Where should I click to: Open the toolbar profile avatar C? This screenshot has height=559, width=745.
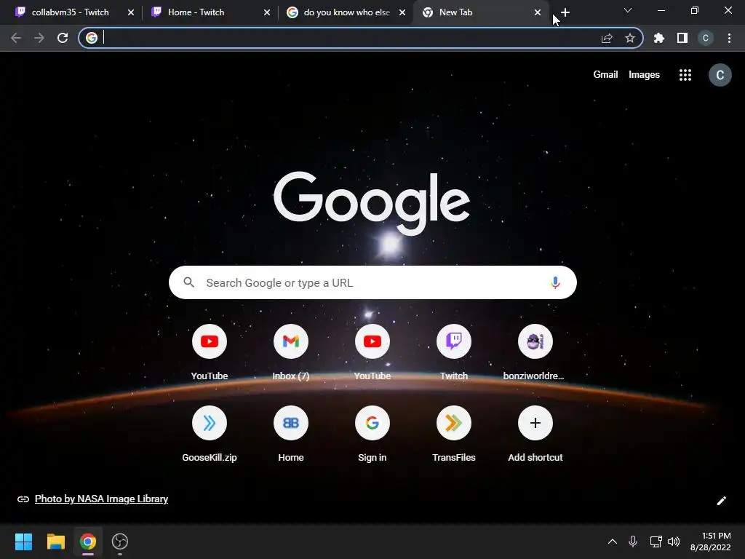[706, 38]
